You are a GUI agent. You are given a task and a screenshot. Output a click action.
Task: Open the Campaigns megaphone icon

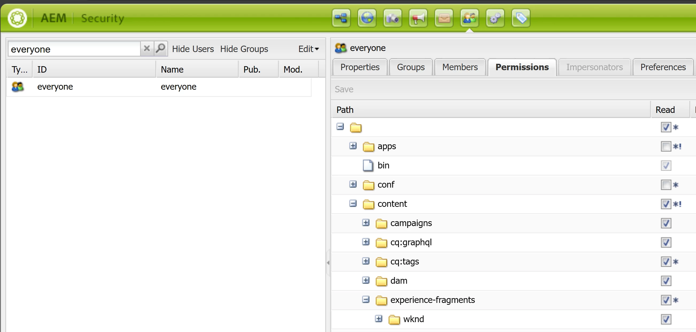coord(418,18)
